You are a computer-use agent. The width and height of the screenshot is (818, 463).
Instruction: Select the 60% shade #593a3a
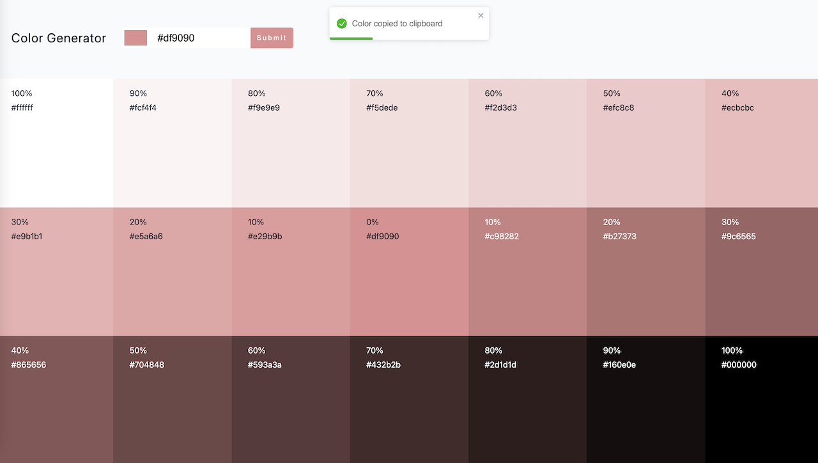(291, 399)
